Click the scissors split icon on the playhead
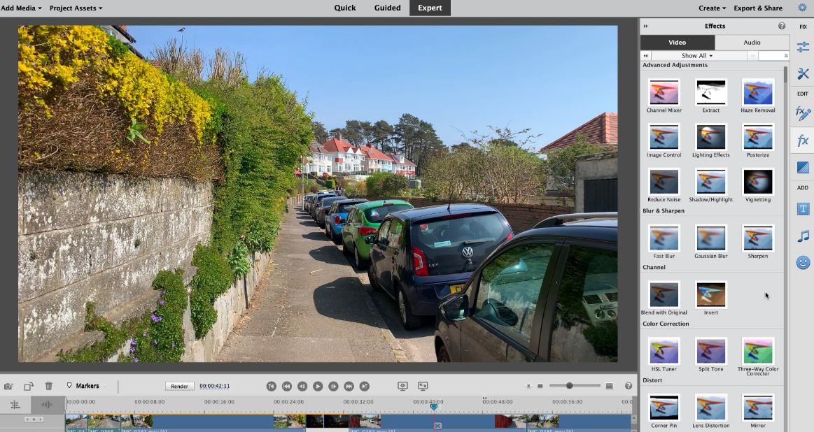Viewport: 814px width, 432px height. coord(437,426)
